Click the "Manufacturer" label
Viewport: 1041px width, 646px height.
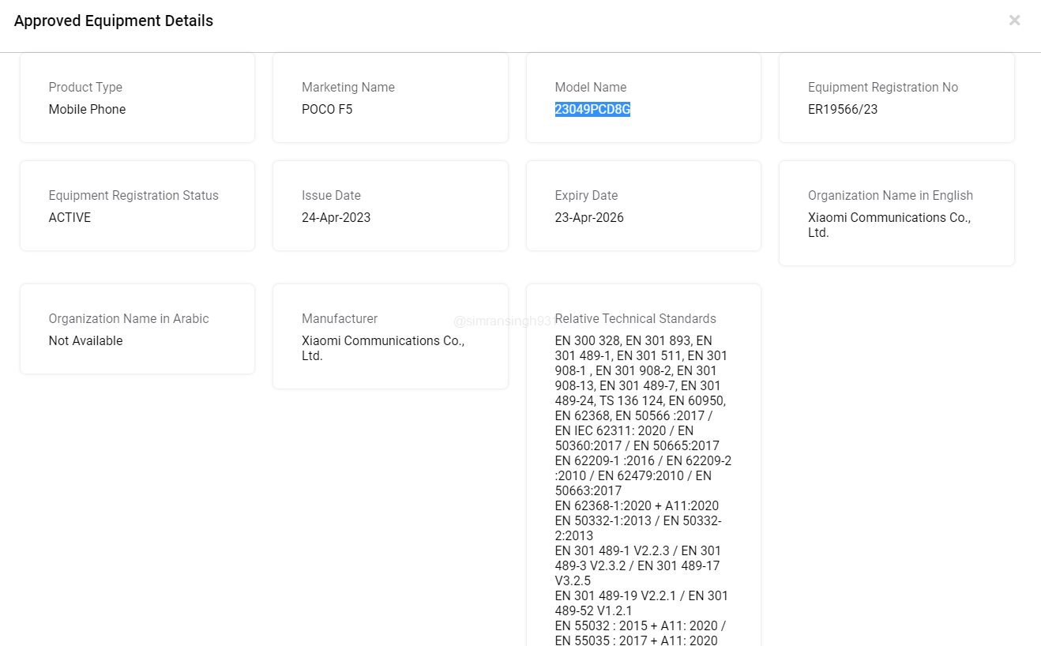point(340,319)
